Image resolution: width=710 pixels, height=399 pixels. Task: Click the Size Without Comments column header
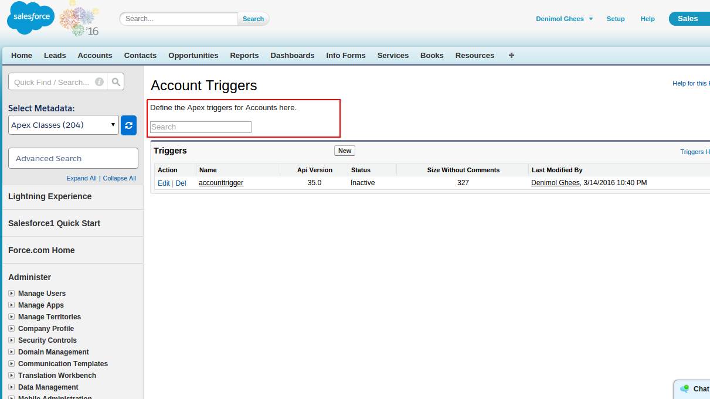[x=463, y=170]
